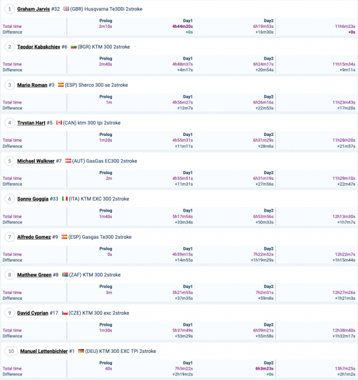The width and height of the screenshot is (358, 380).
Task: Open Matthew Green rider profile
Action: point(34,275)
